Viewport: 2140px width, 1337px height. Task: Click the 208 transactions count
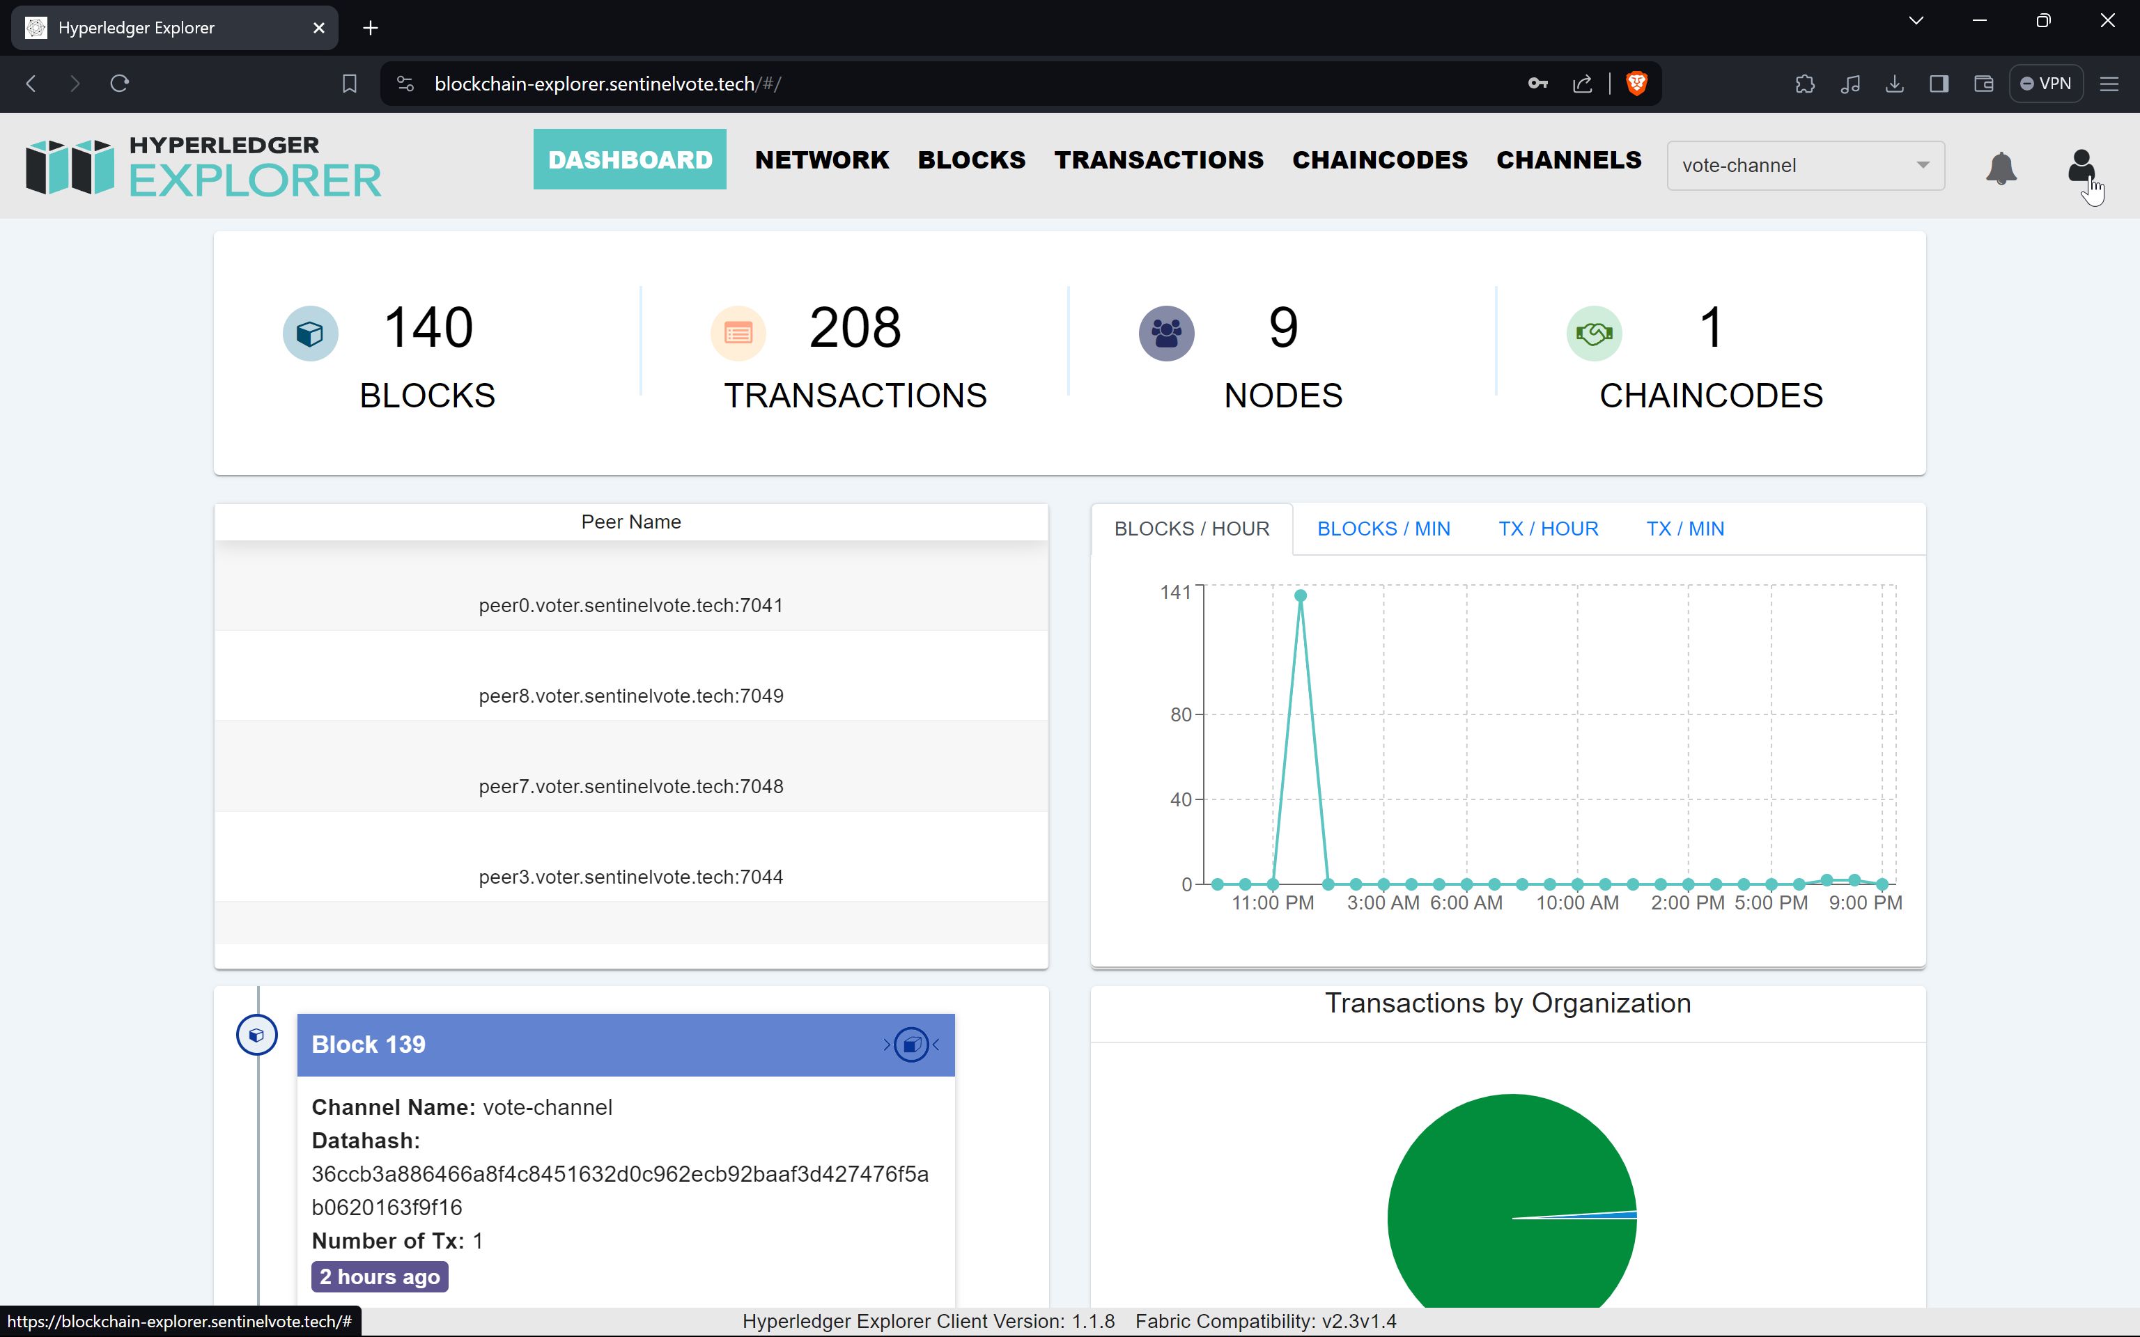point(855,327)
